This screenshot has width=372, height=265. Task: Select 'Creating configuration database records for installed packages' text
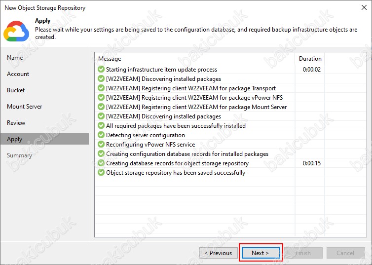click(x=187, y=154)
